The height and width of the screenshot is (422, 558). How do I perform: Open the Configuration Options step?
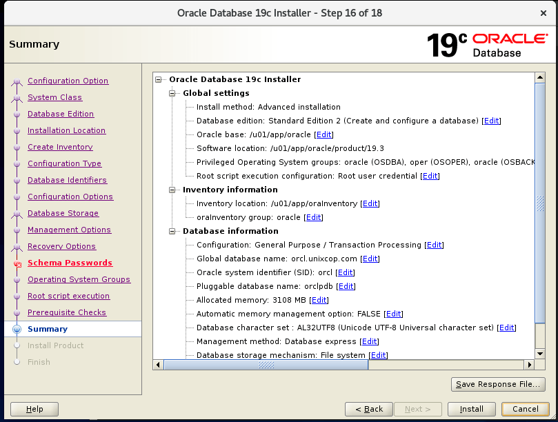coord(70,197)
